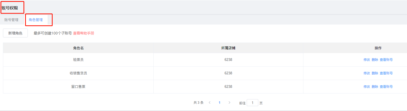Image resolution: width=407 pixels, height=111 pixels.
Task: Edit the 收银售货员 role
Action: tap(367, 73)
